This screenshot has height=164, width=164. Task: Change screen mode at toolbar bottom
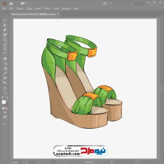click(5, 117)
